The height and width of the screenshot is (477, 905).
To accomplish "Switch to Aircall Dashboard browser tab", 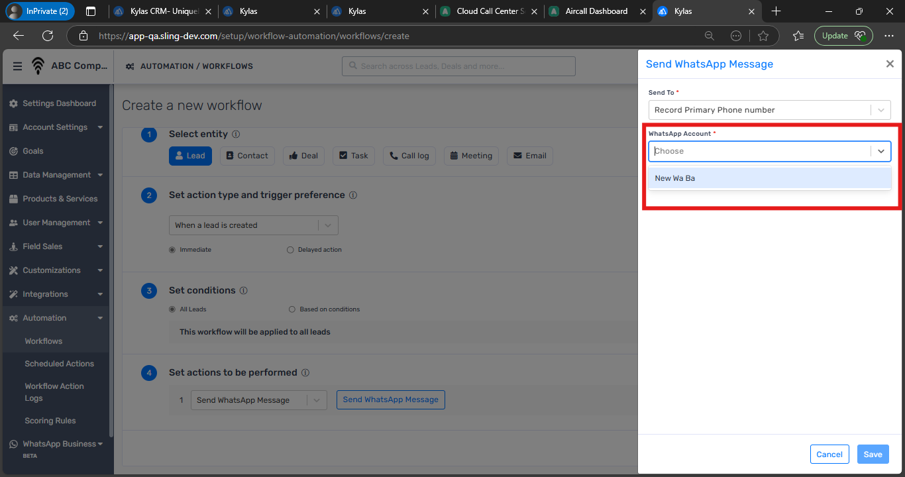I will tap(598, 11).
